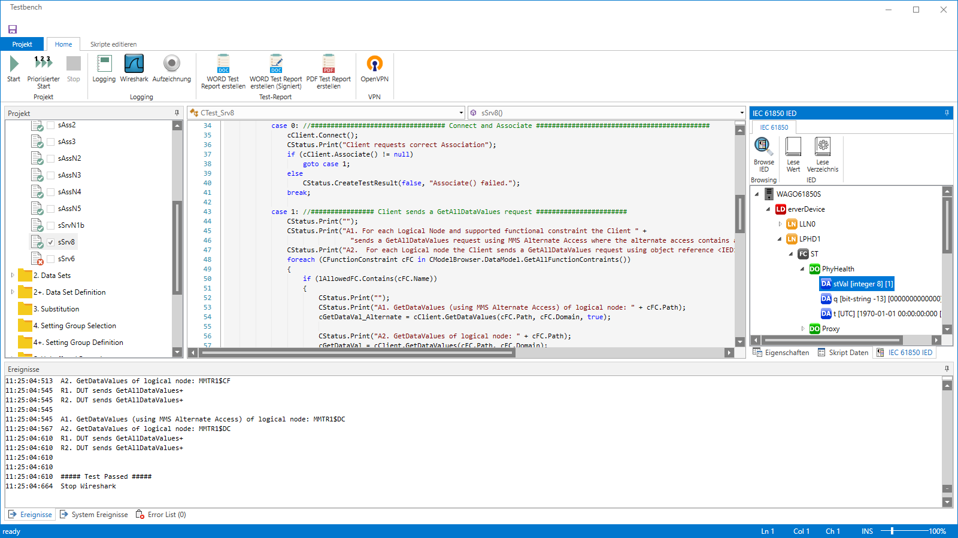Click Lese Verzeichnis icon
The image size is (958, 538).
(823, 146)
